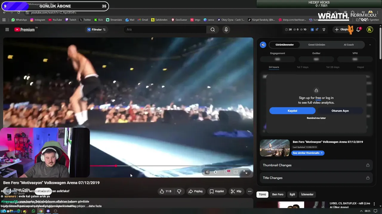Open YouTube notifications bell

coord(358,29)
